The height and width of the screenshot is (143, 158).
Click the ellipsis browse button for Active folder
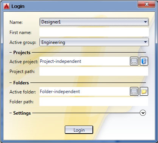coord(134,92)
